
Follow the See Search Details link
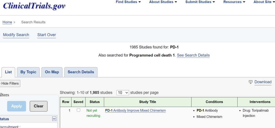click(193, 55)
